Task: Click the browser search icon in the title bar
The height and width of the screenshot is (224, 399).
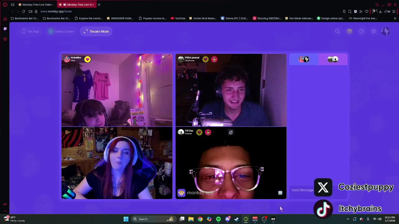Action: pyautogui.click(x=377, y=5)
